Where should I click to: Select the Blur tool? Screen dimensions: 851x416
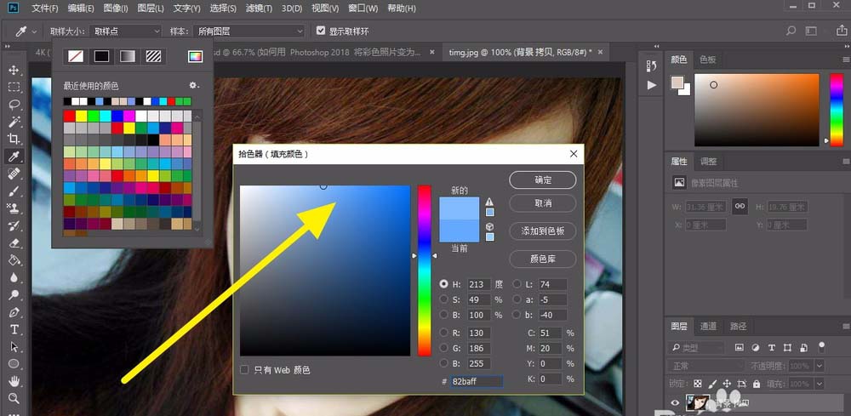pos(14,277)
